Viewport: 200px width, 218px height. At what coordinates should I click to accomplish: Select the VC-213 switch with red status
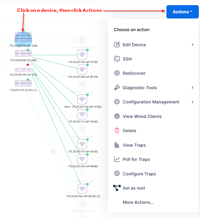[x=23, y=70]
